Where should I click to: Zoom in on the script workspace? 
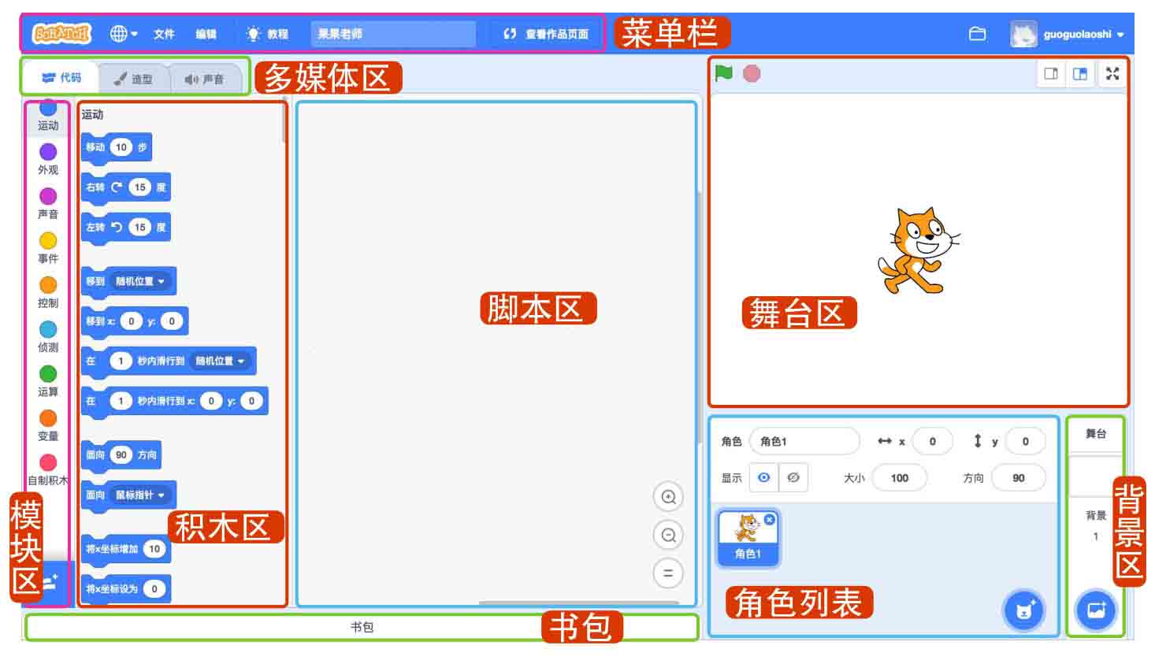[x=668, y=497]
